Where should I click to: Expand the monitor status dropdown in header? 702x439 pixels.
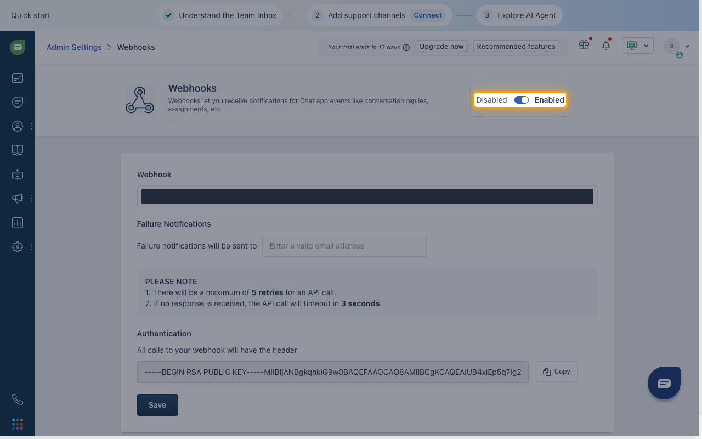click(637, 46)
